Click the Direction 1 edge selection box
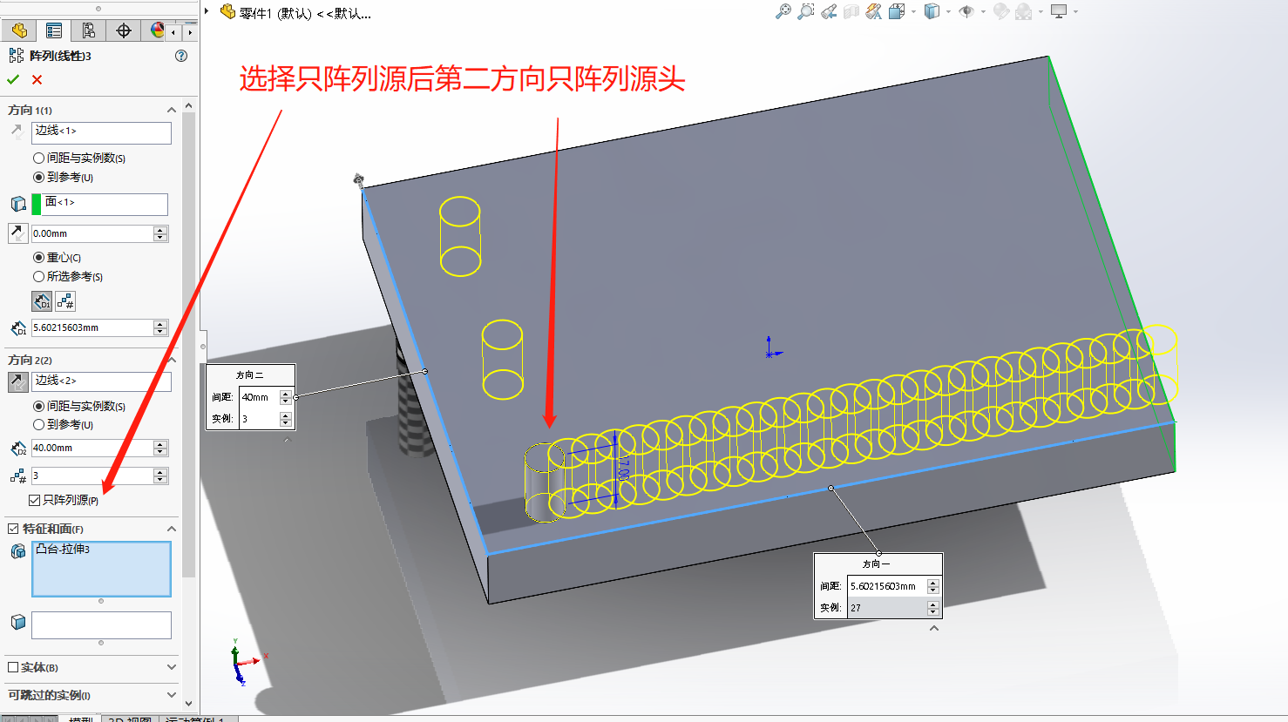The width and height of the screenshot is (1288, 722). (101, 132)
